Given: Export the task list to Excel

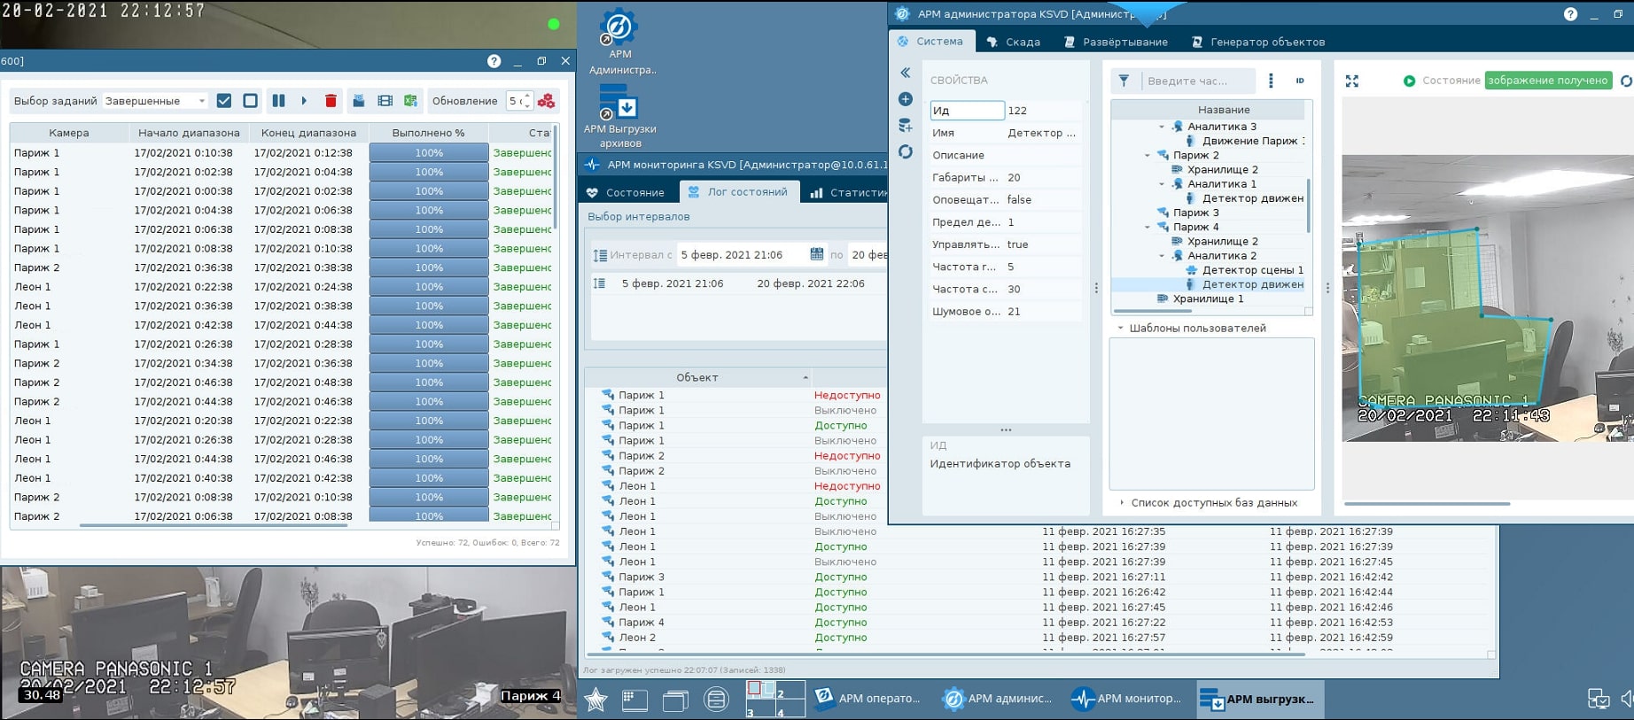Looking at the screenshot, I should pyautogui.click(x=410, y=101).
